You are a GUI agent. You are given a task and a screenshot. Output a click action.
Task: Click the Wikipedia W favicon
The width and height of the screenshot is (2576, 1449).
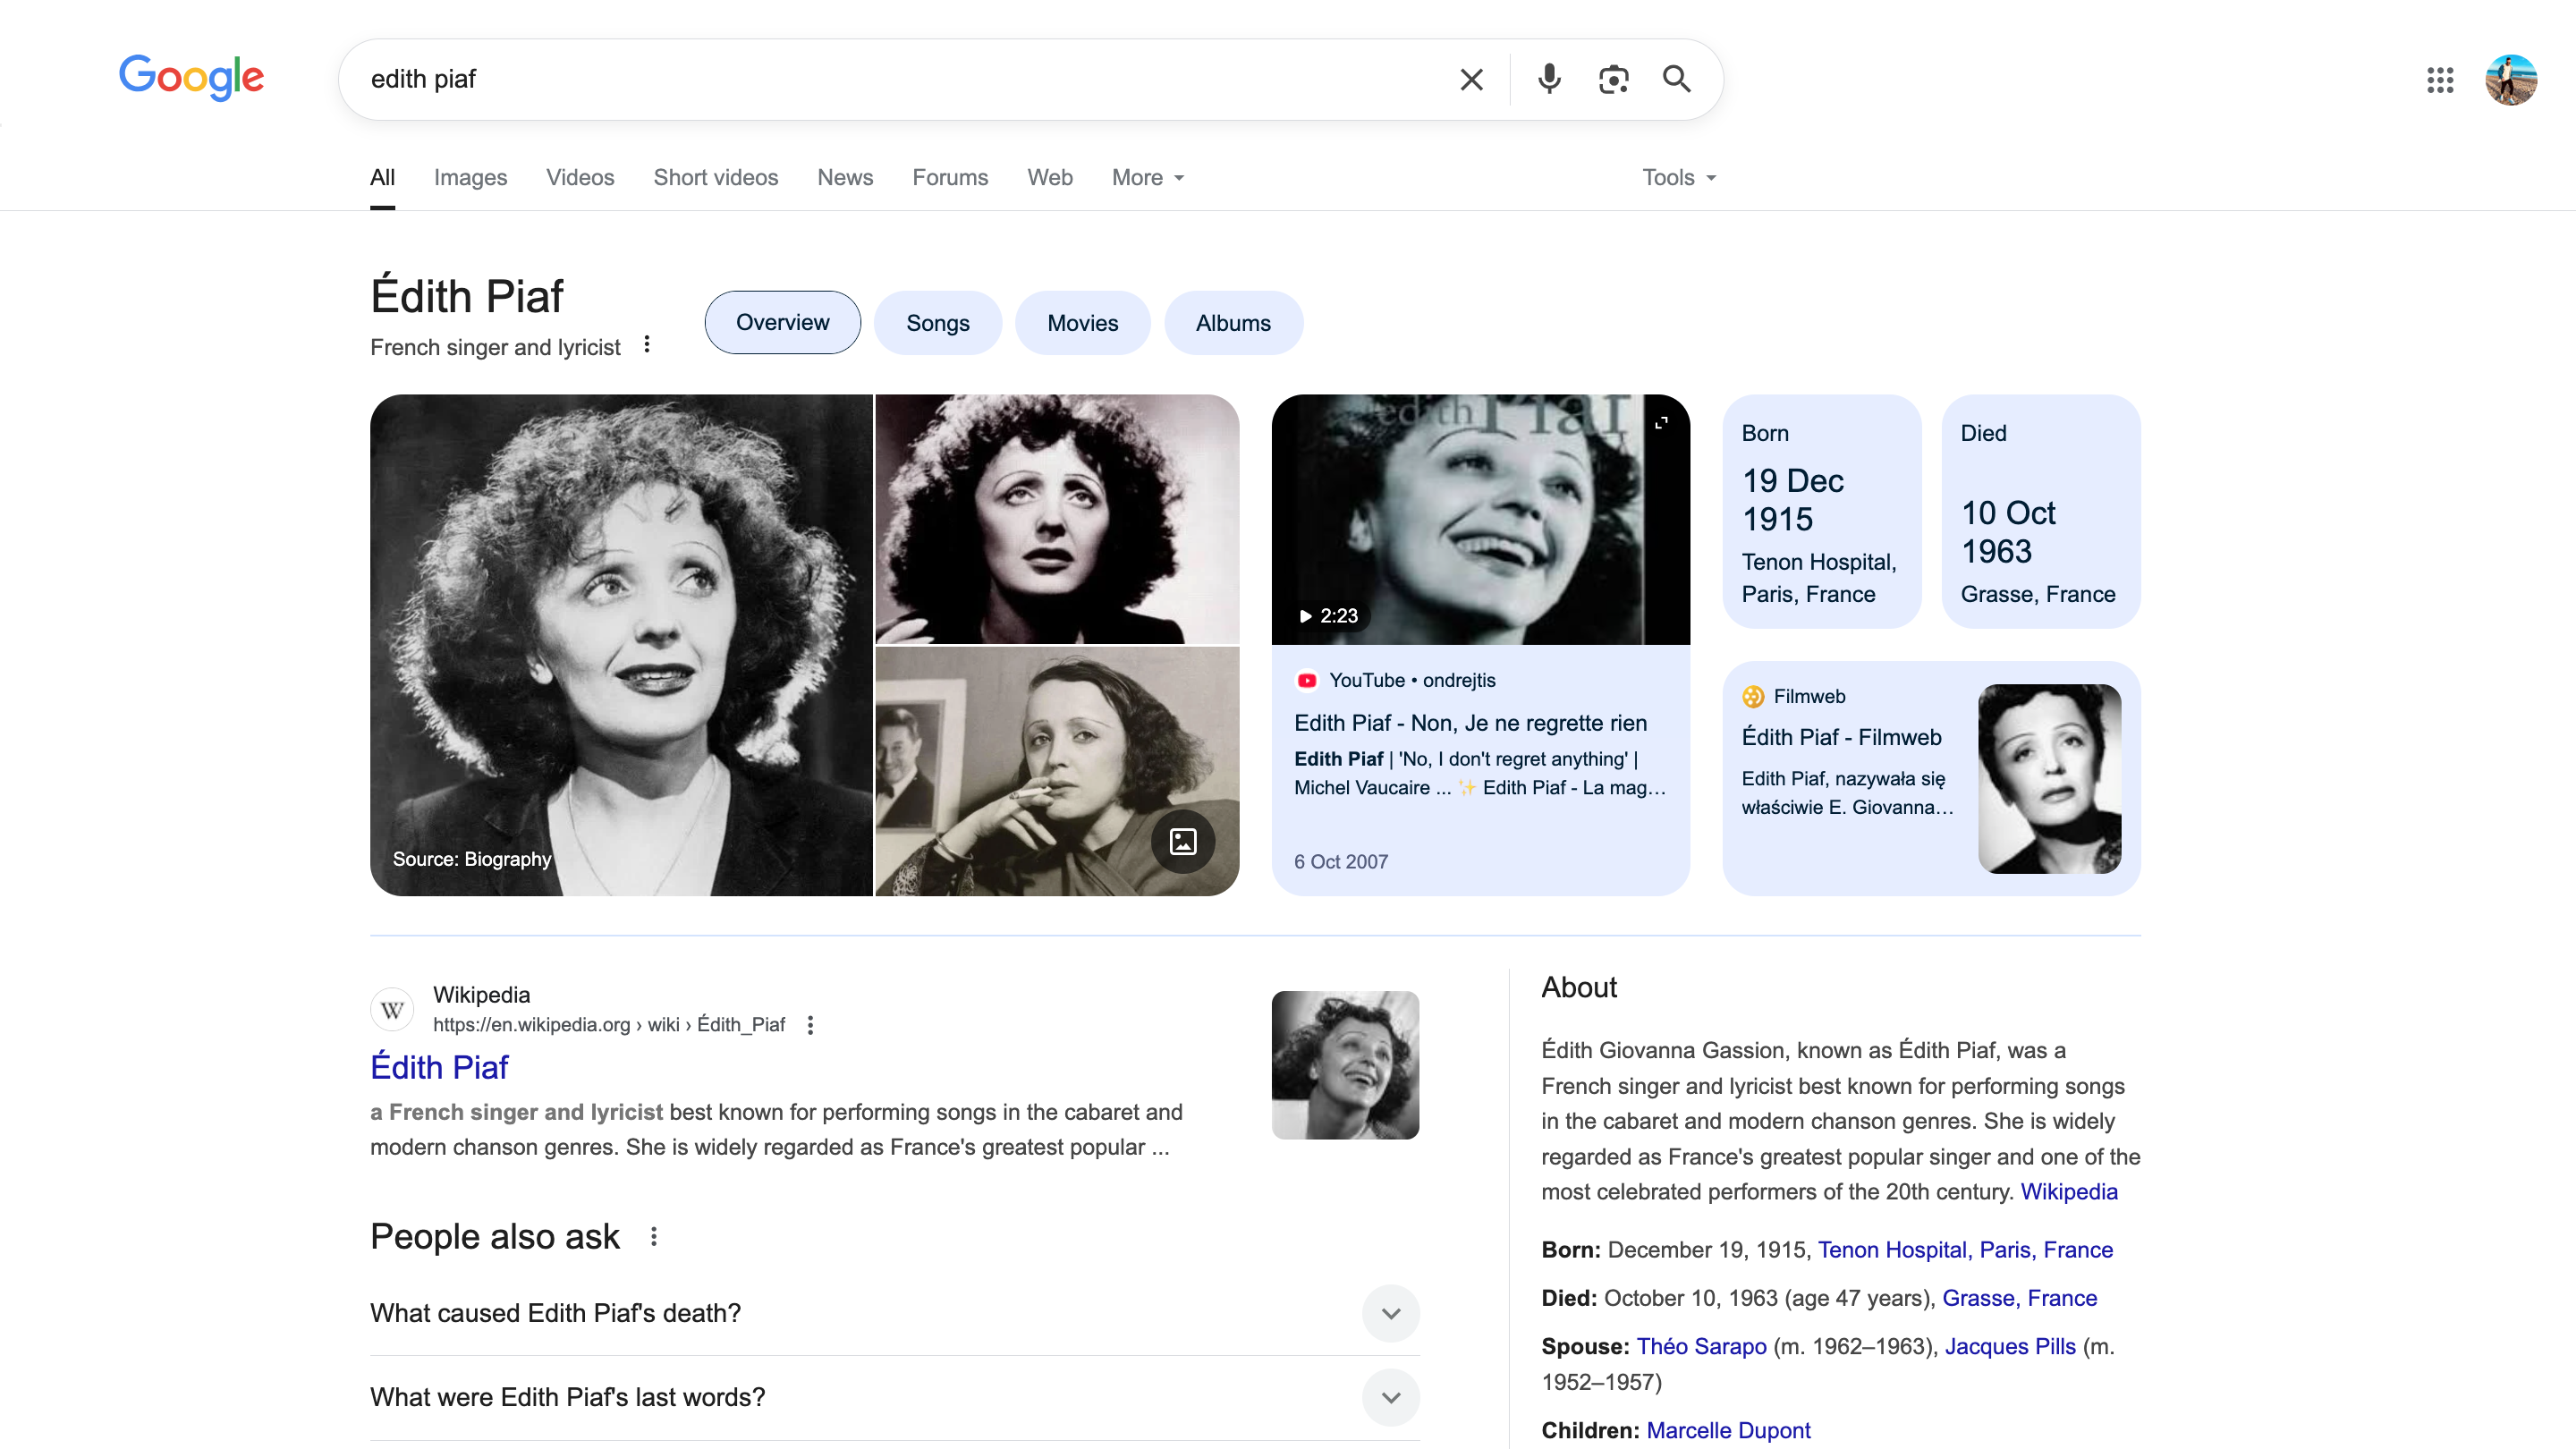(392, 1010)
